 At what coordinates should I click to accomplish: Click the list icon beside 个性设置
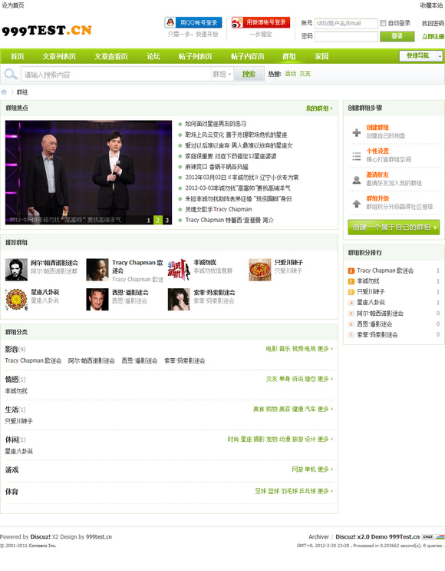click(357, 156)
